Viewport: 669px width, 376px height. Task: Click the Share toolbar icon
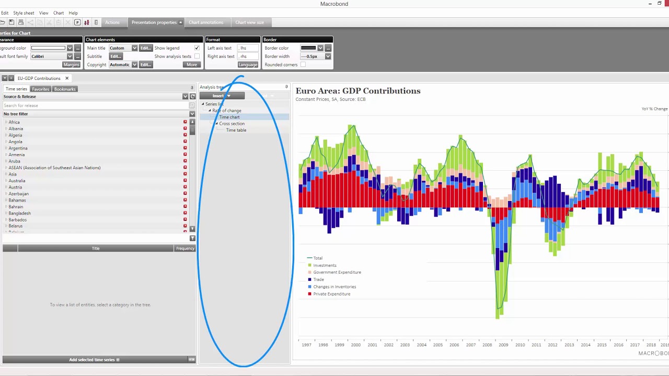[x=30, y=22]
